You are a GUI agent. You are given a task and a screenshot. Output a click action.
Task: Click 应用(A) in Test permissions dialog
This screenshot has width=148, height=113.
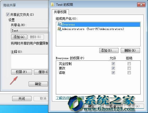pyautogui.click(x=134, y=106)
